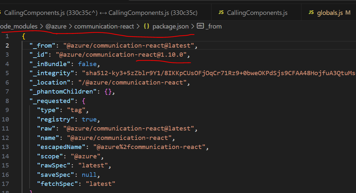This screenshot has height=193, width=356.
Task: Click the "_requested" key
Action: coord(52,101)
